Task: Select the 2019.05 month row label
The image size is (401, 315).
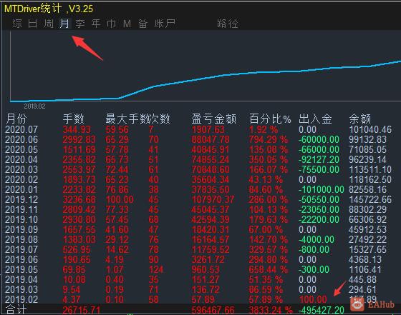Action: pyautogui.click(x=21, y=269)
